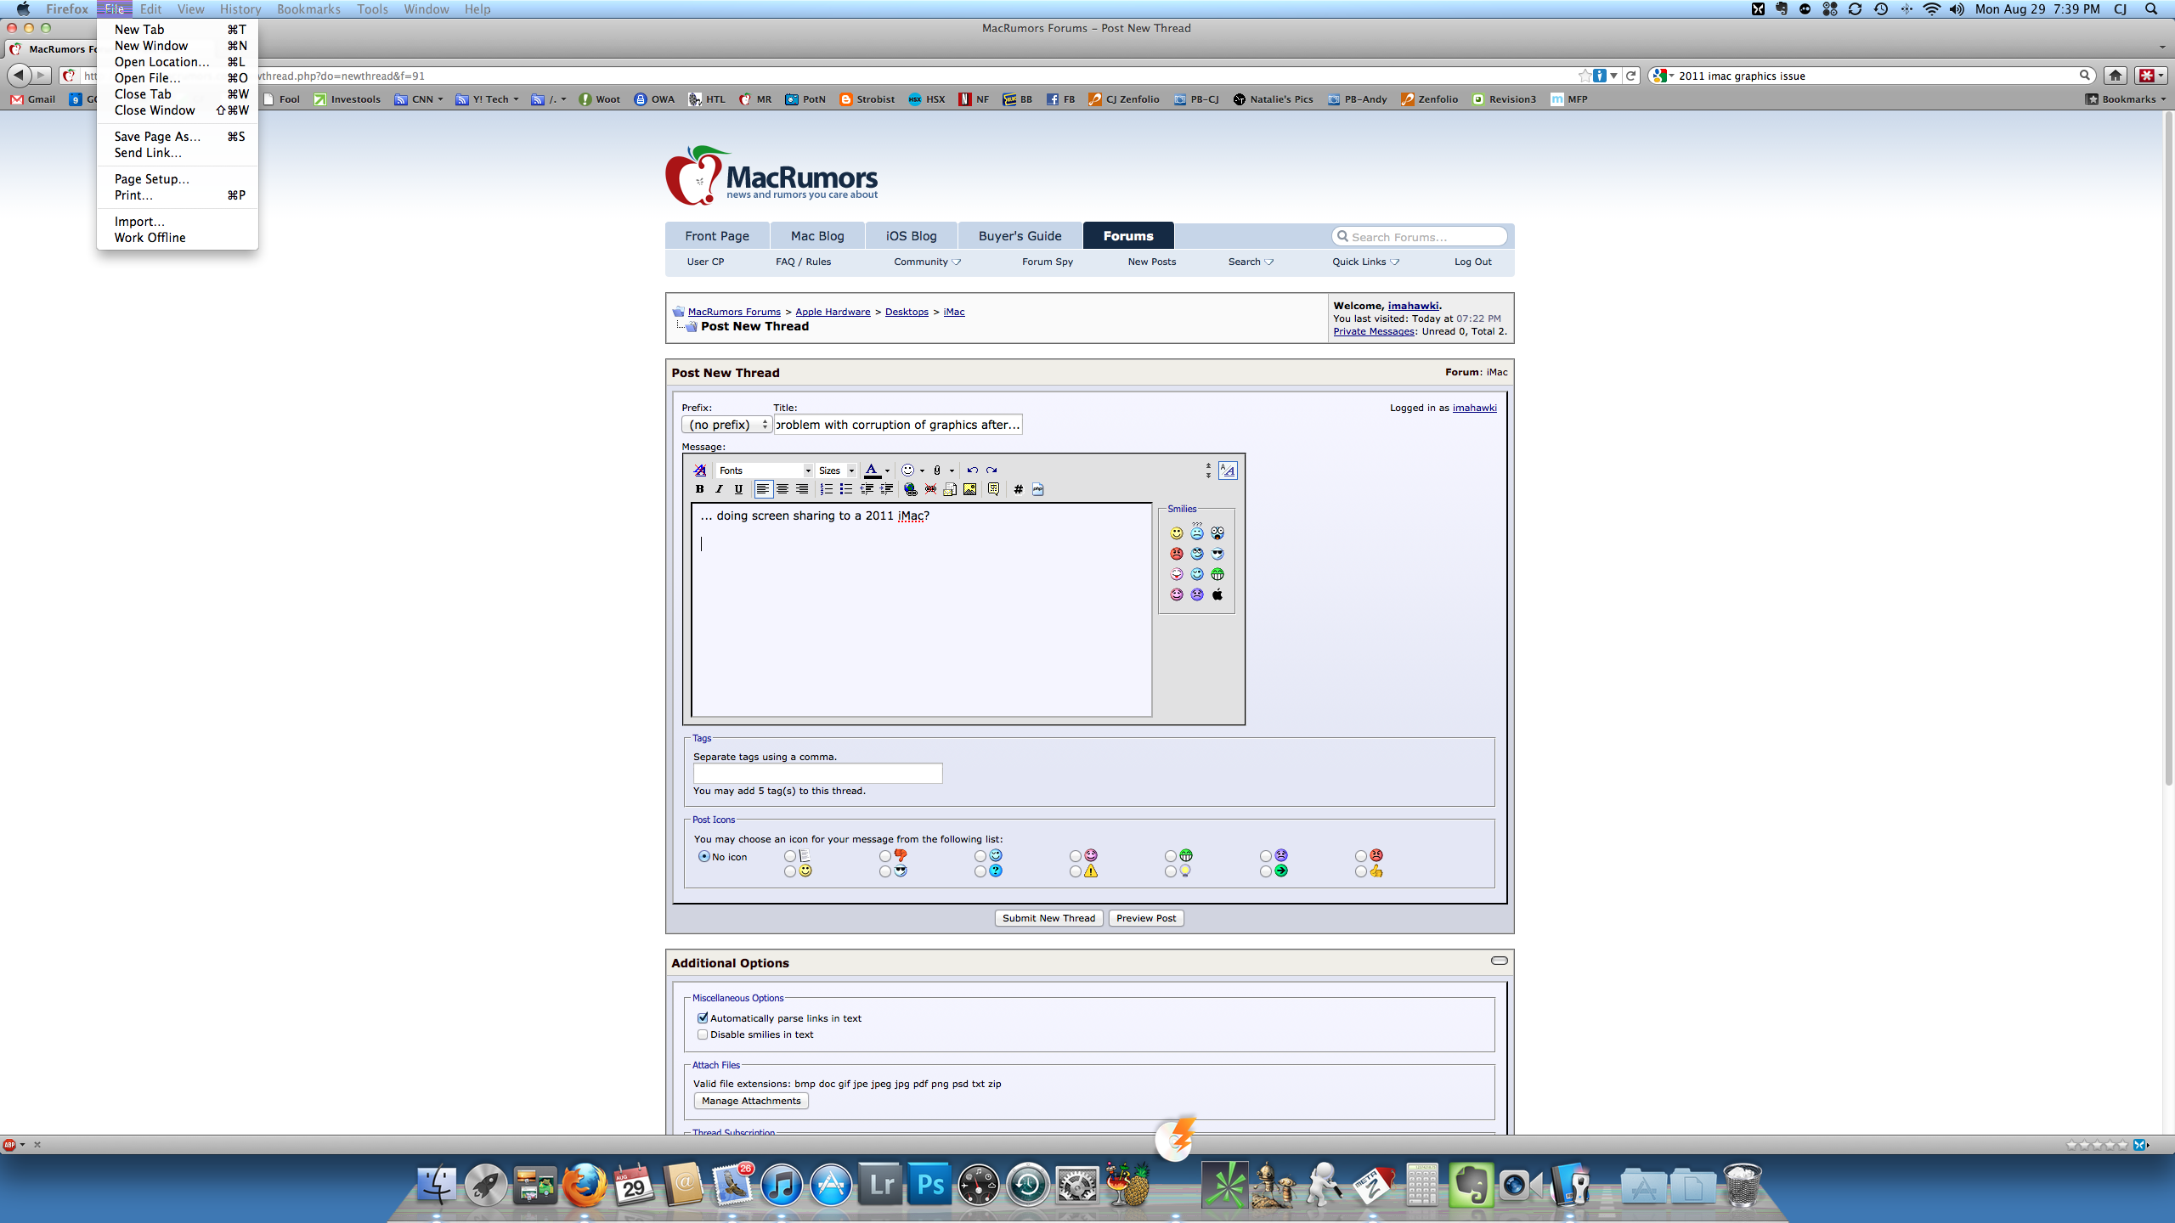This screenshot has width=2175, height=1223.
Task: Open Lightroom from the Dock
Action: [x=880, y=1184]
